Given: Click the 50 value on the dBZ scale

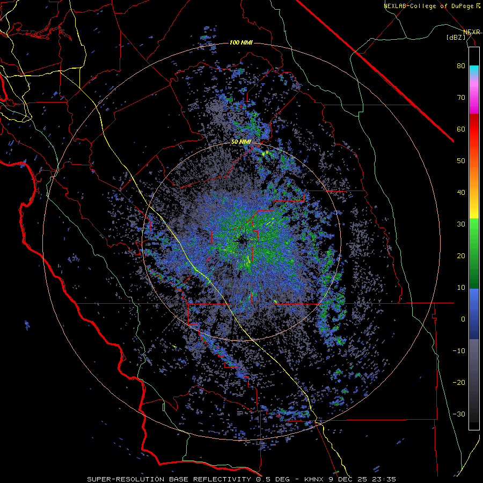Looking at the screenshot, I should point(461,161).
